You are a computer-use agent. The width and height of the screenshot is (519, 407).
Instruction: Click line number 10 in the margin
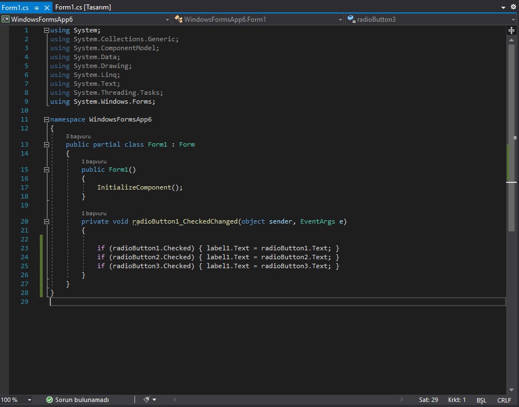pos(25,111)
